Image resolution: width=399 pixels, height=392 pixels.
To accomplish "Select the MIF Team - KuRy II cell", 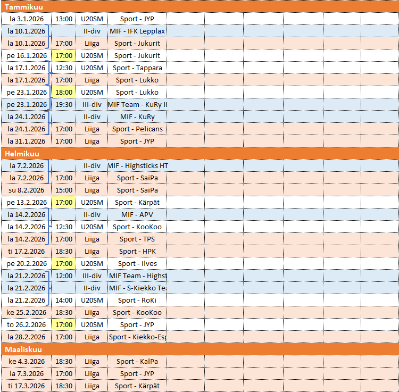I will [137, 104].
